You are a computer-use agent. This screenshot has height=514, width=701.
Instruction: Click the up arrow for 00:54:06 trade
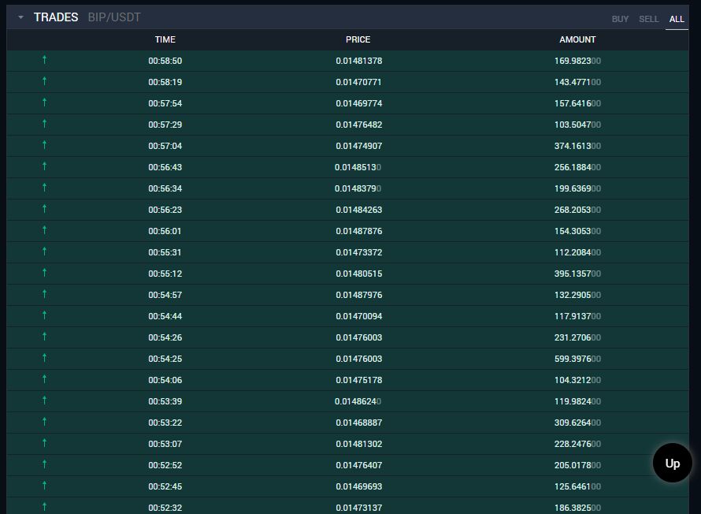click(x=44, y=379)
